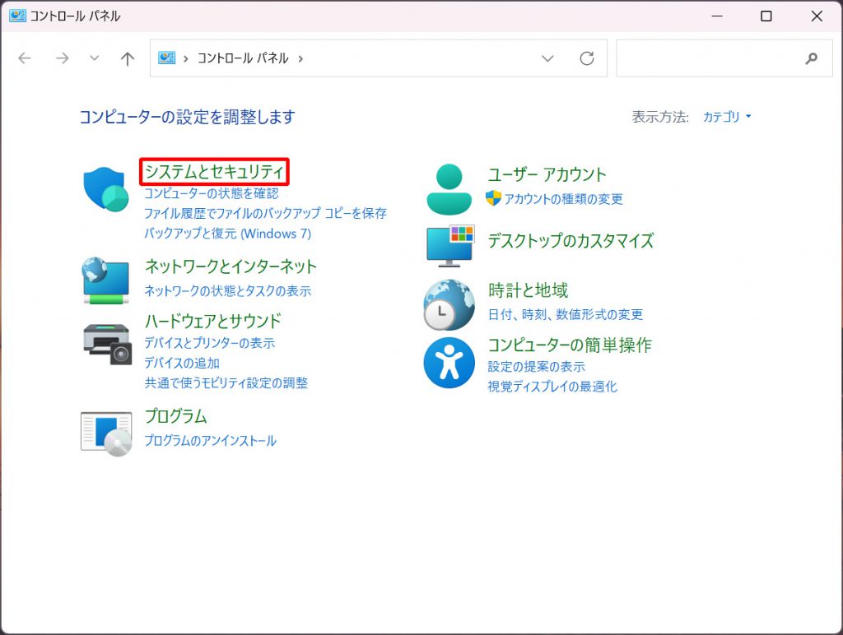The image size is (843, 635).
Task: Expand chevron after コントロール パネル breadcrumb
Action: 300,58
